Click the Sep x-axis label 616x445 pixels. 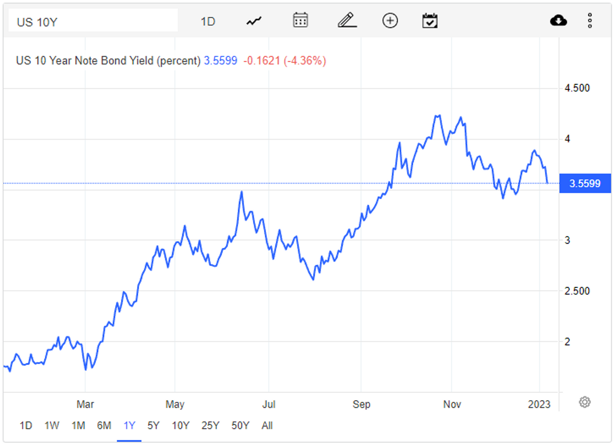pyautogui.click(x=361, y=404)
